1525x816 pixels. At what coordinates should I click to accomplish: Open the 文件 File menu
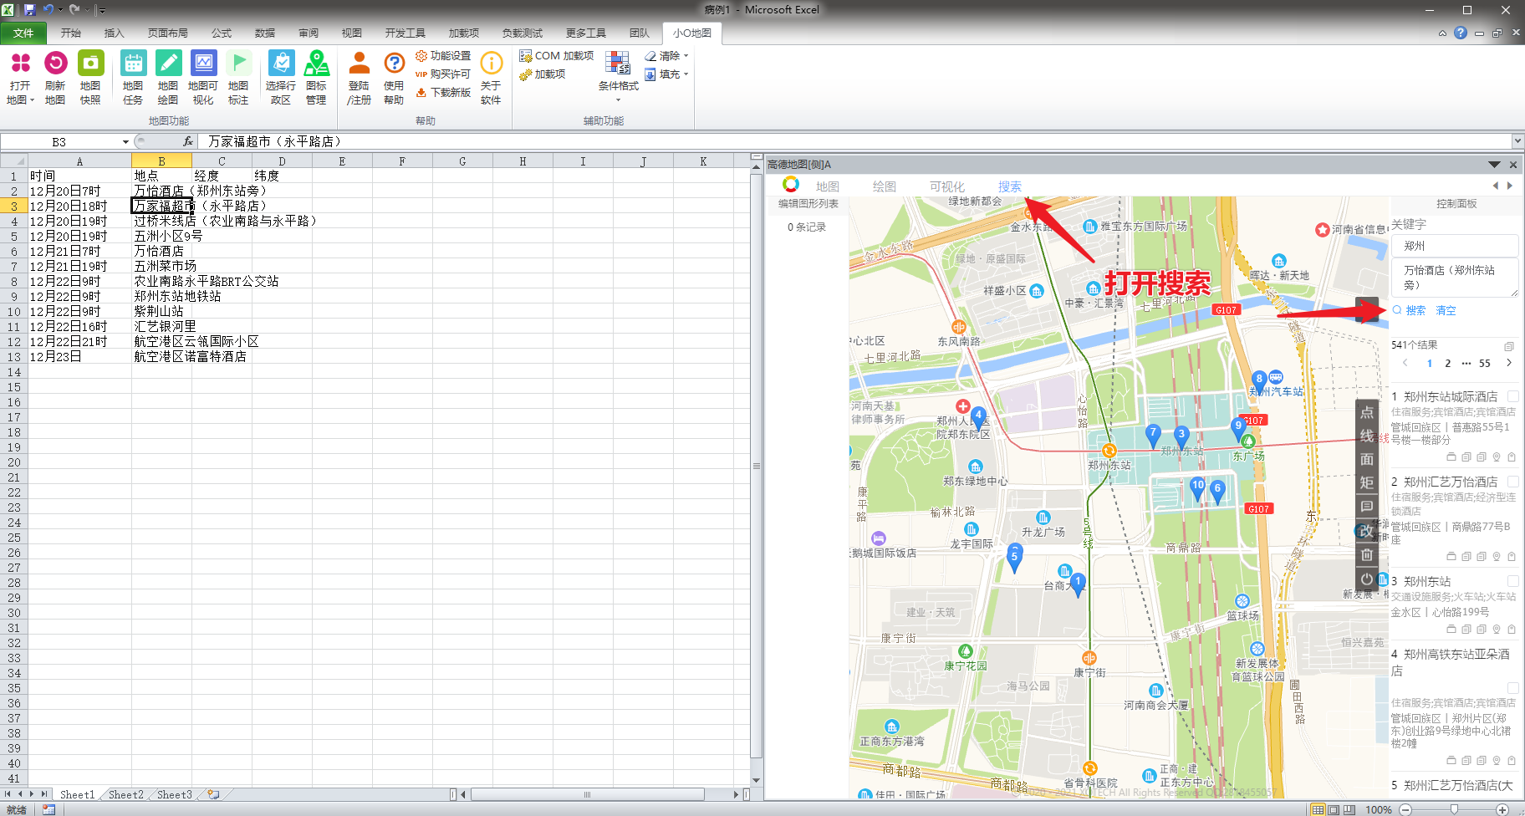23,33
